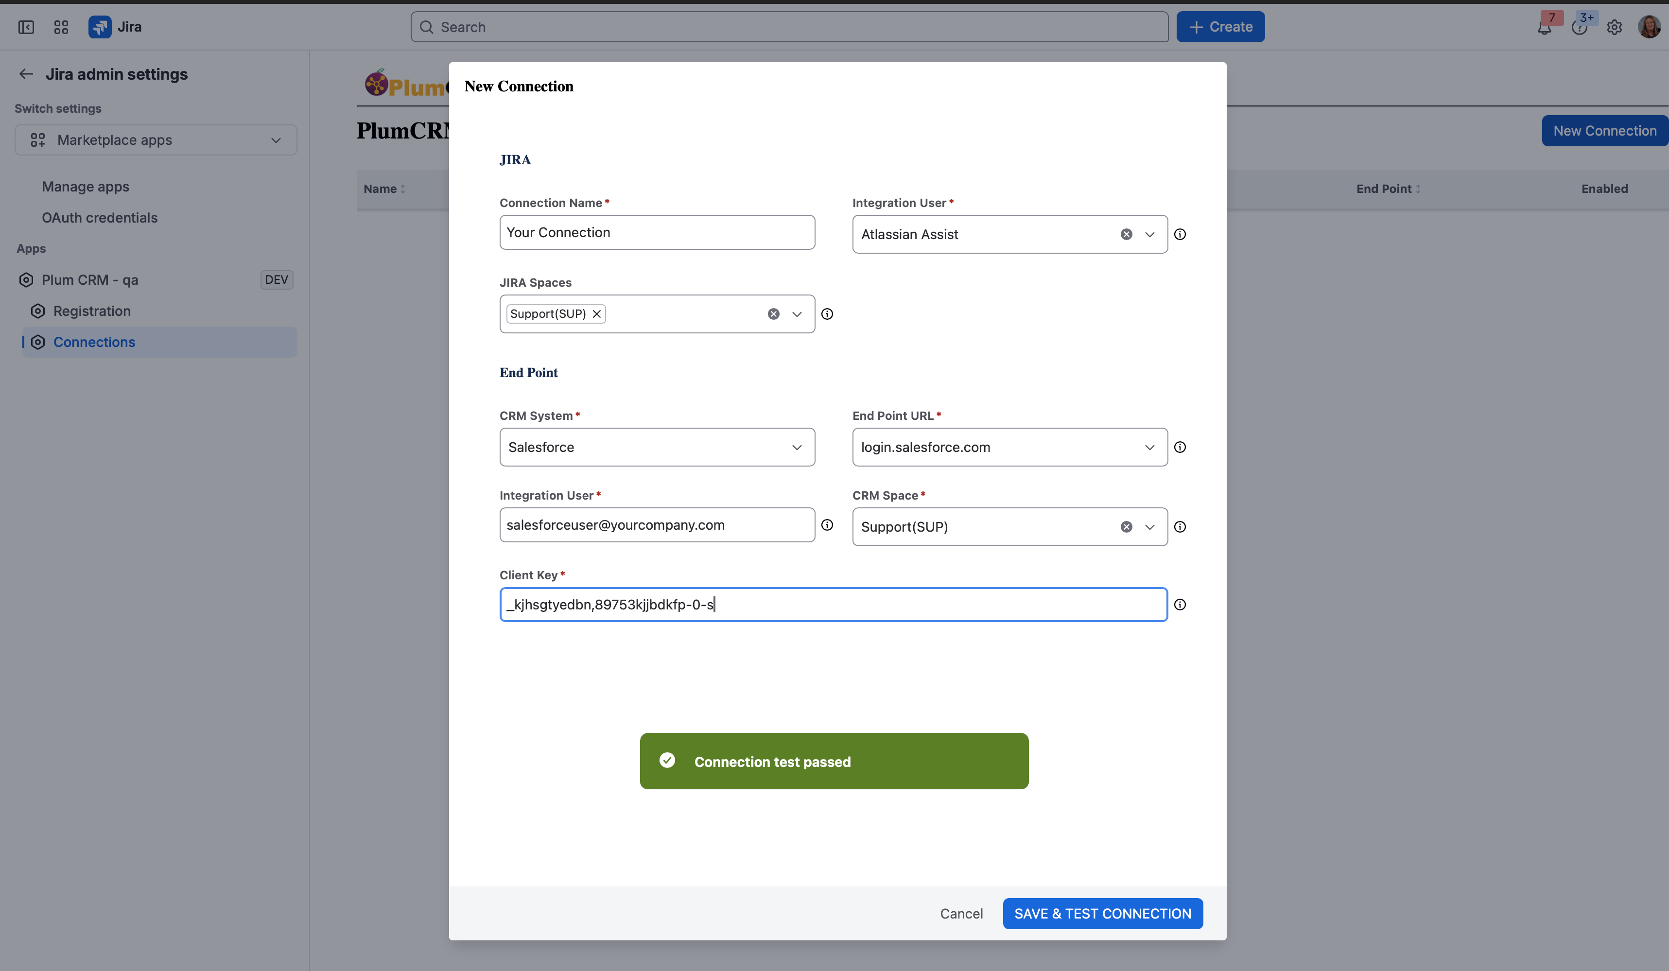Show info for Salesforce Integration User field
1669x971 pixels.
pyautogui.click(x=827, y=524)
